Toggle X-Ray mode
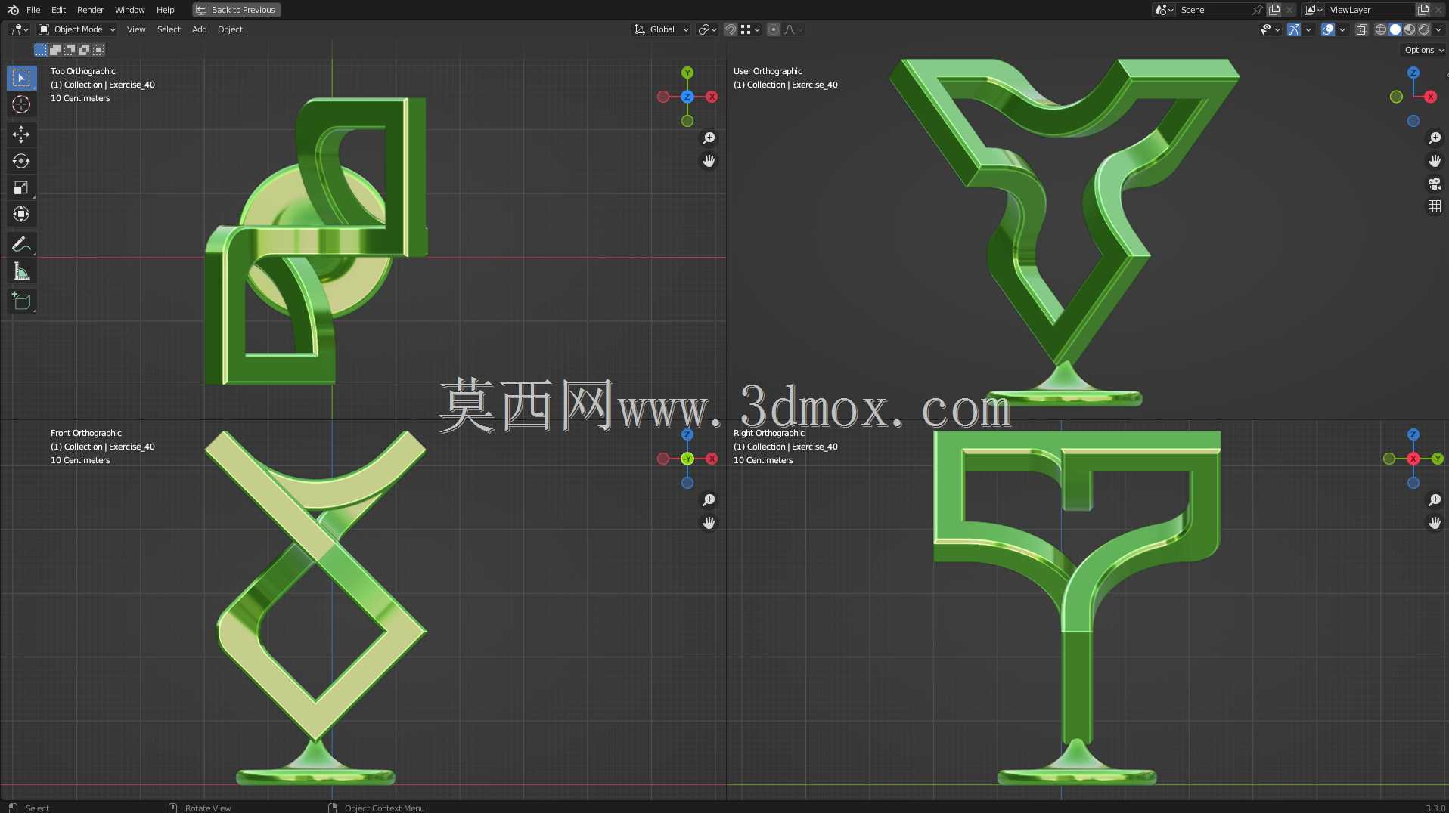The image size is (1449, 813). point(1361,29)
